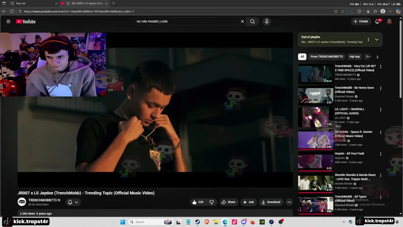The image size is (403, 227).
Task: Open Copilot in browser sidebar
Action: [x=398, y=11]
